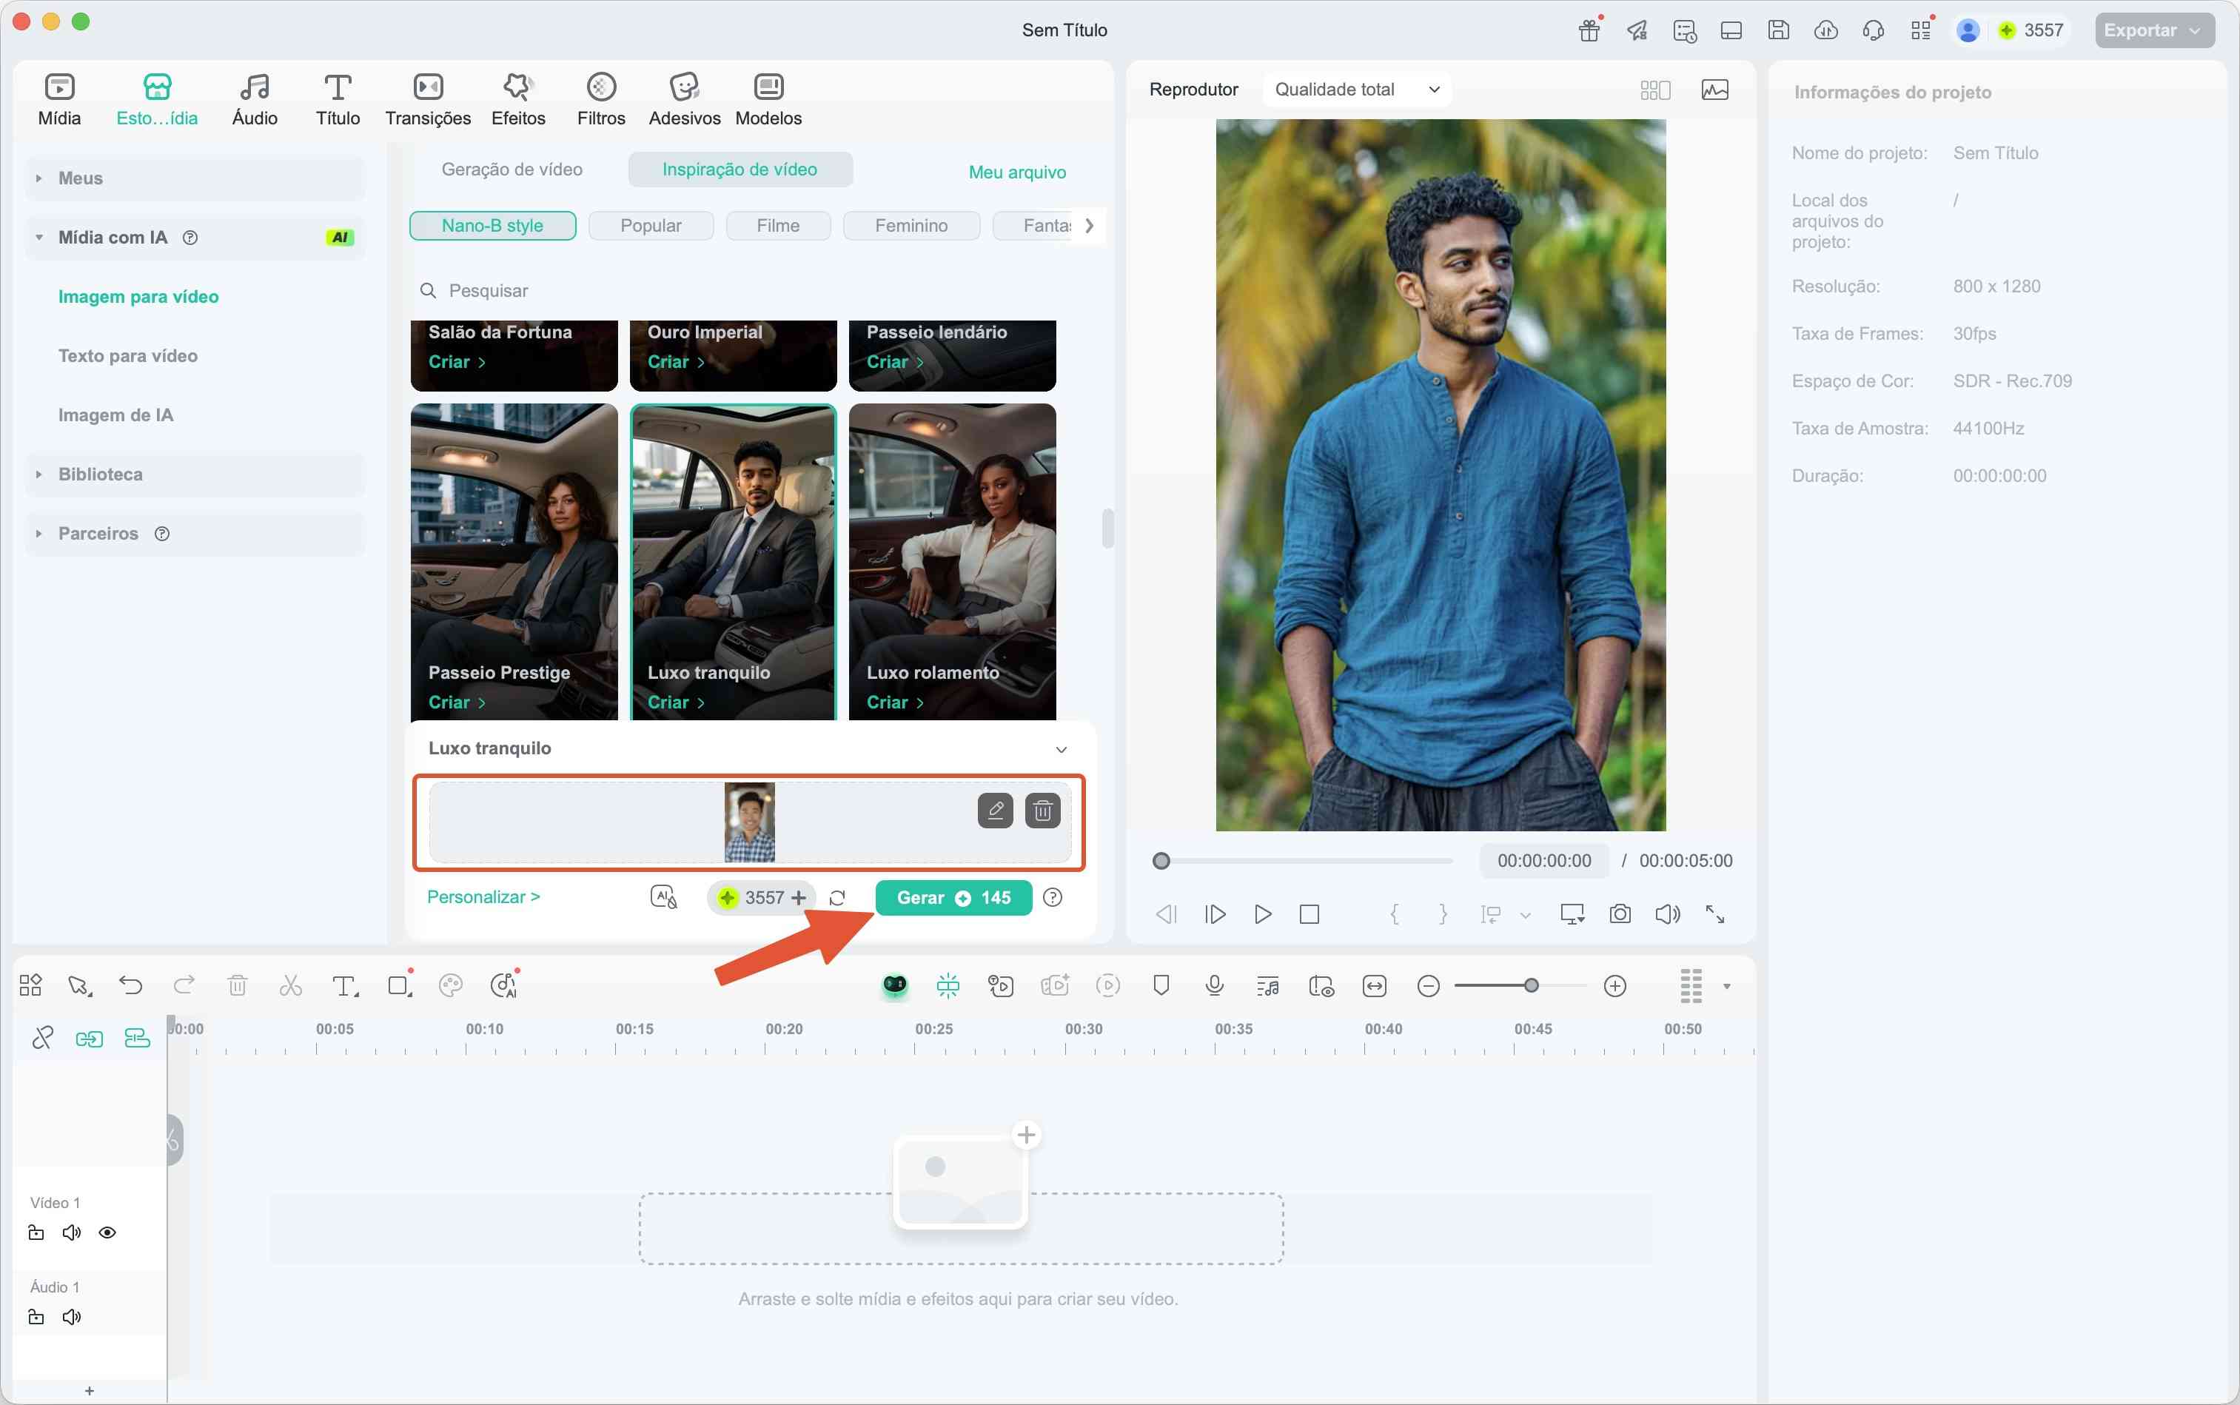Open the Filtros panel
Screen dimensions: 2240x1405
click(600, 97)
